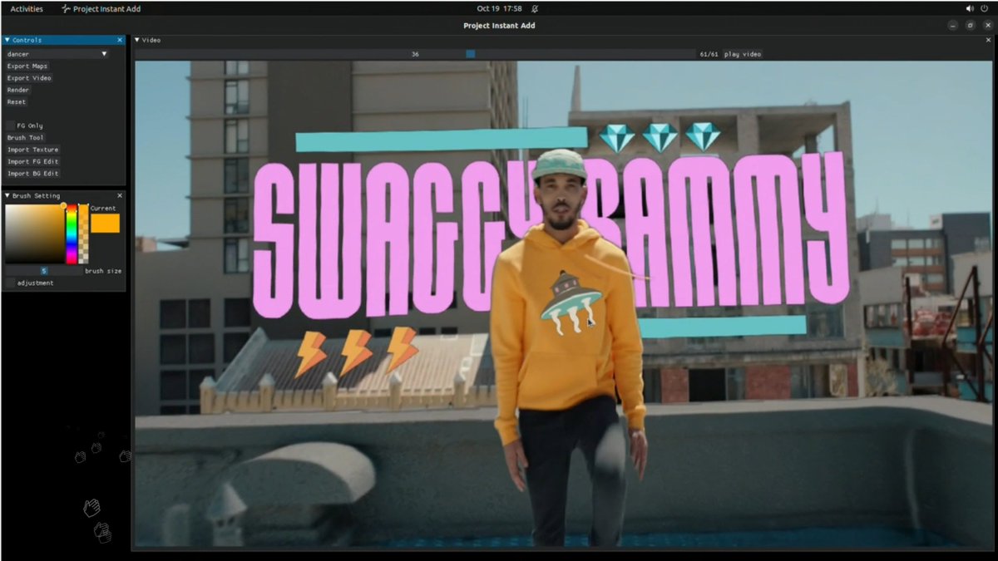The width and height of the screenshot is (998, 561).
Task: Click the volume speaker icon
Action: 969,8
